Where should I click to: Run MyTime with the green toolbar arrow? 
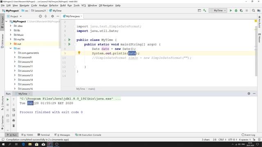[231, 11]
